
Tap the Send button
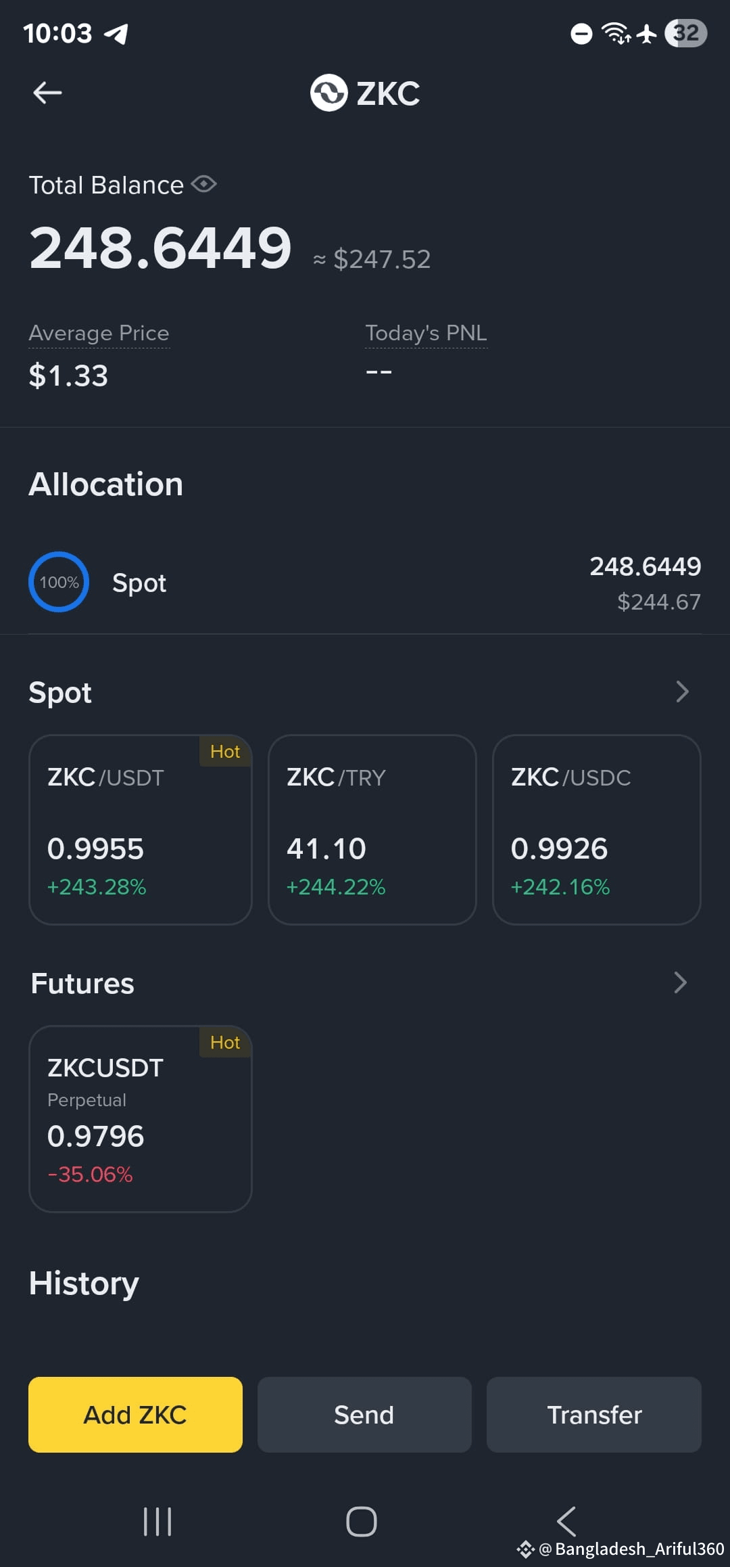click(x=364, y=1415)
